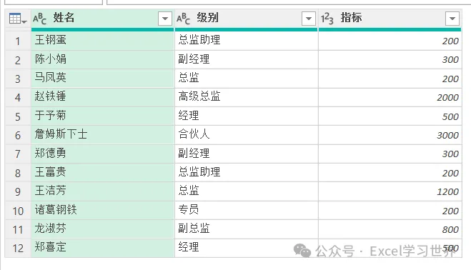This screenshot has width=471, height=270.
Task: Select the 姓名 column header
Action: pyautogui.click(x=102, y=19)
